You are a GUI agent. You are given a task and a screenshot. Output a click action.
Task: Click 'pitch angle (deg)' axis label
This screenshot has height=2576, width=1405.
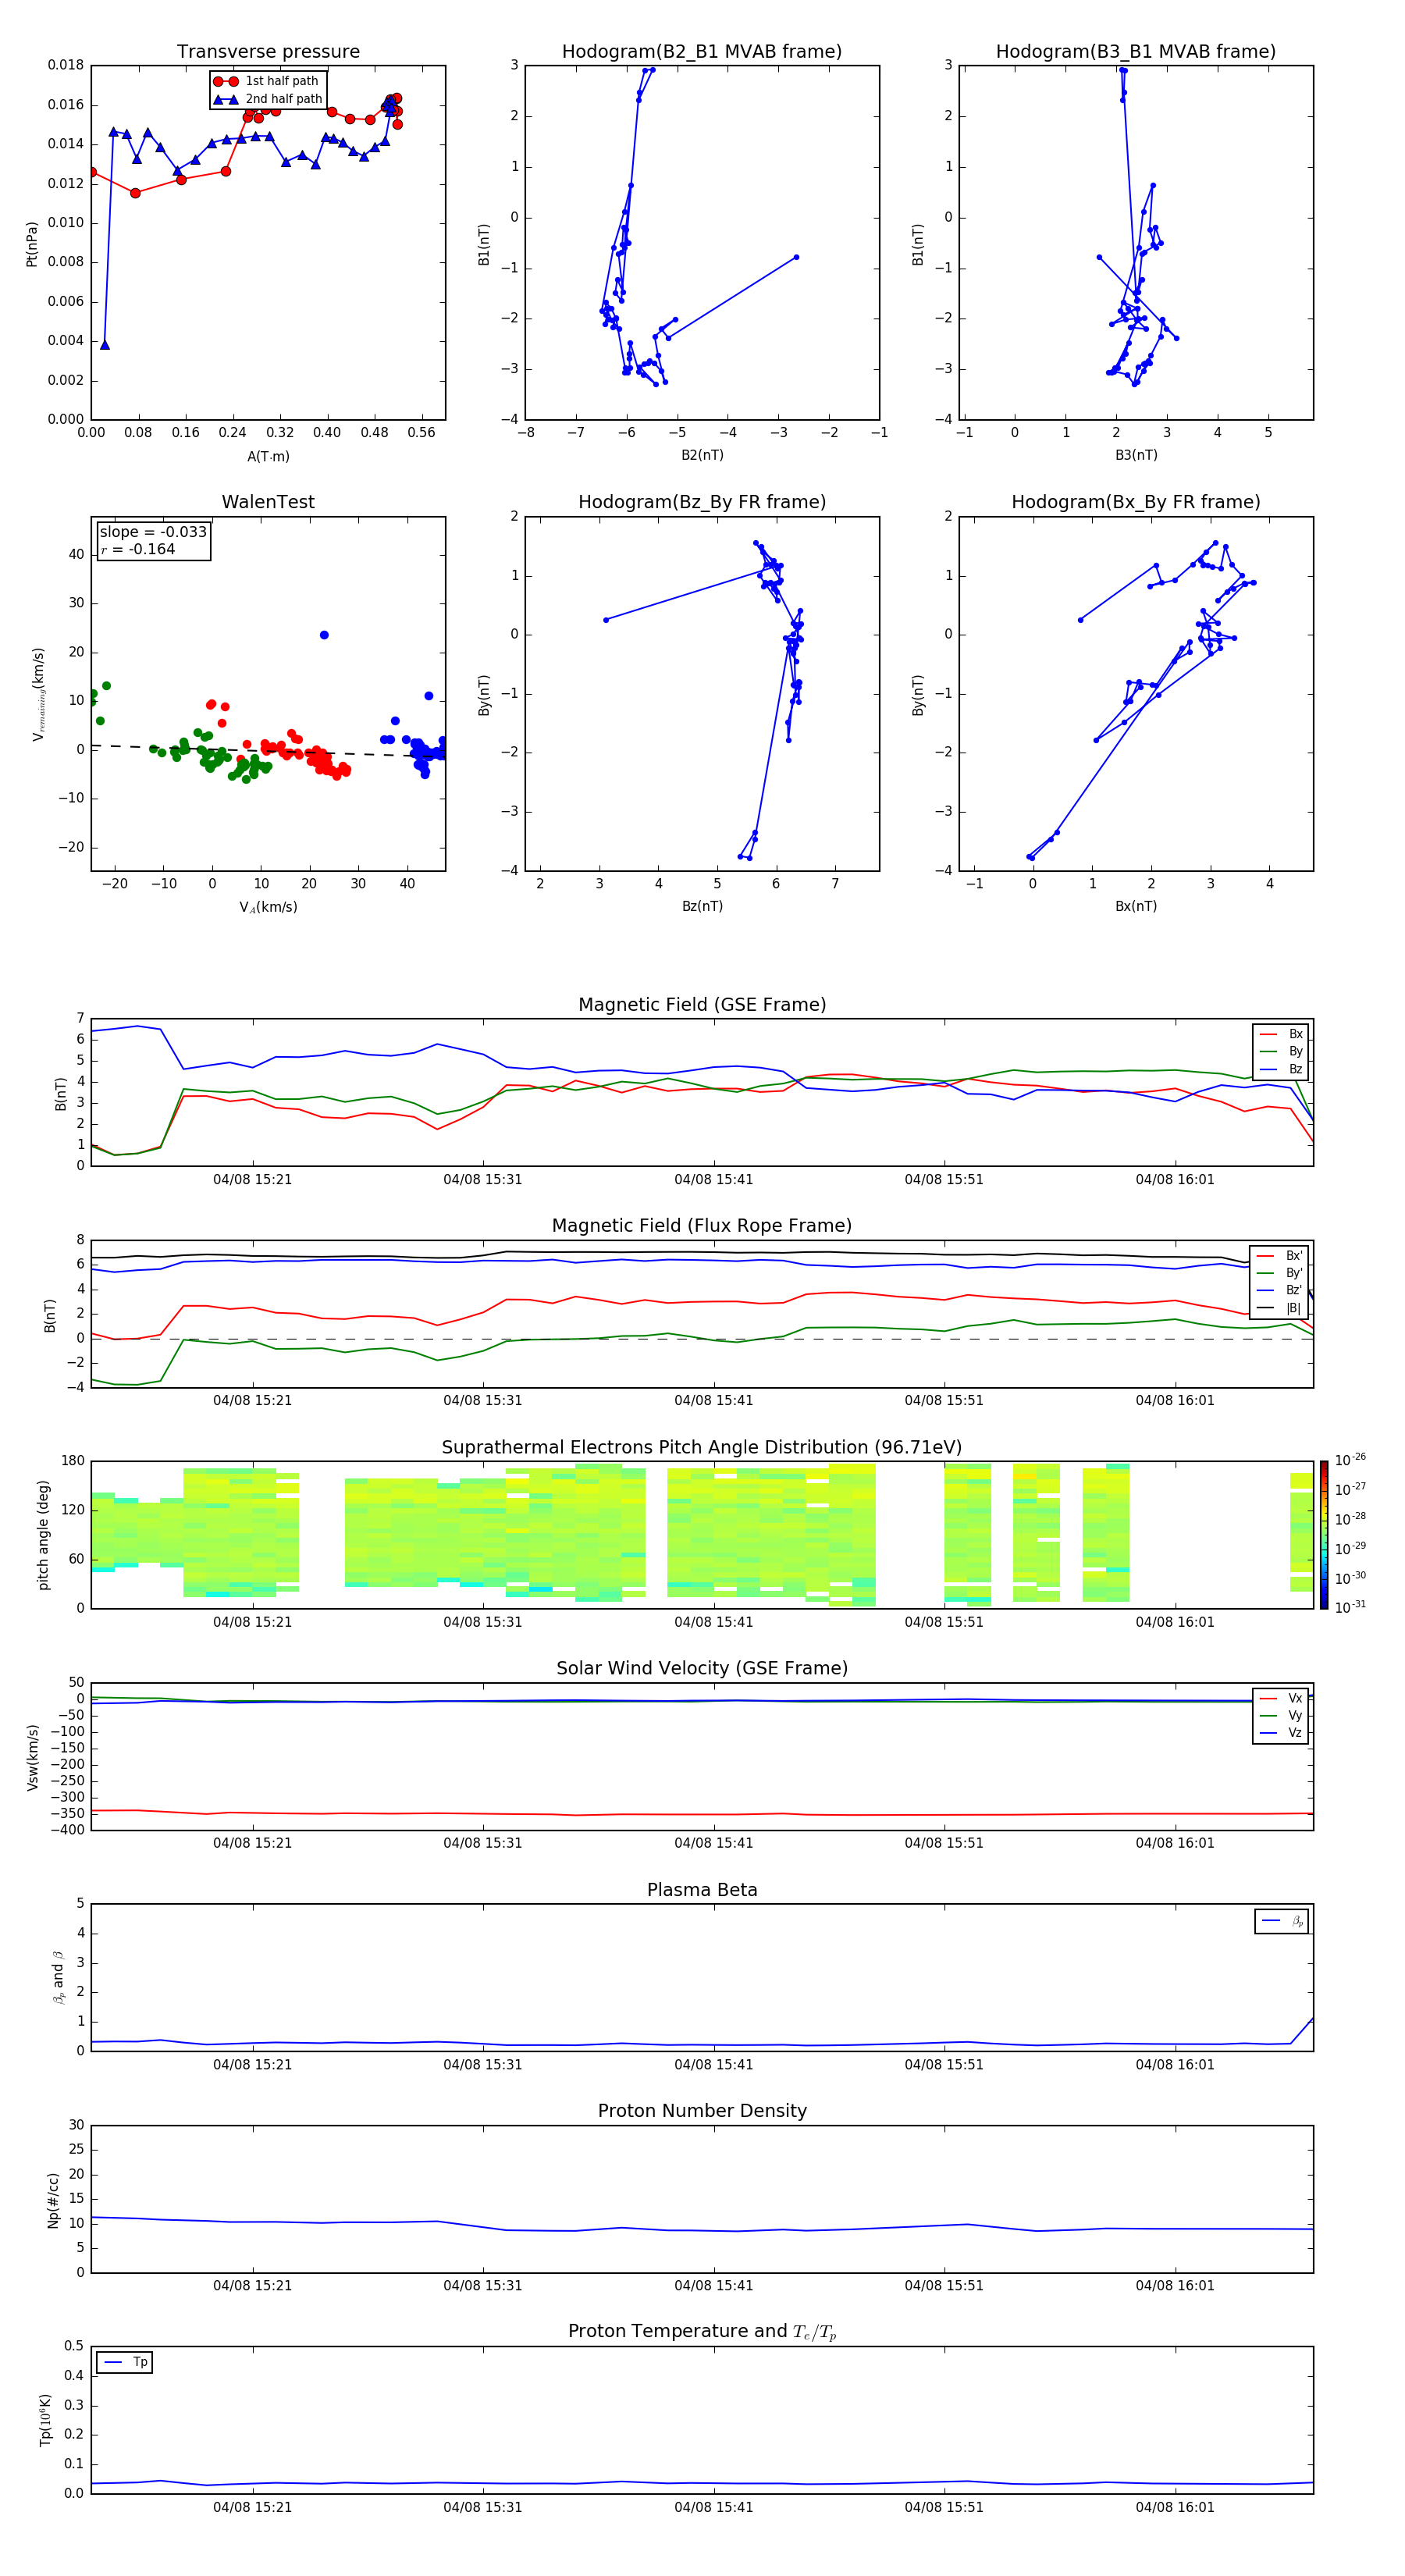click(x=43, y=1535)
